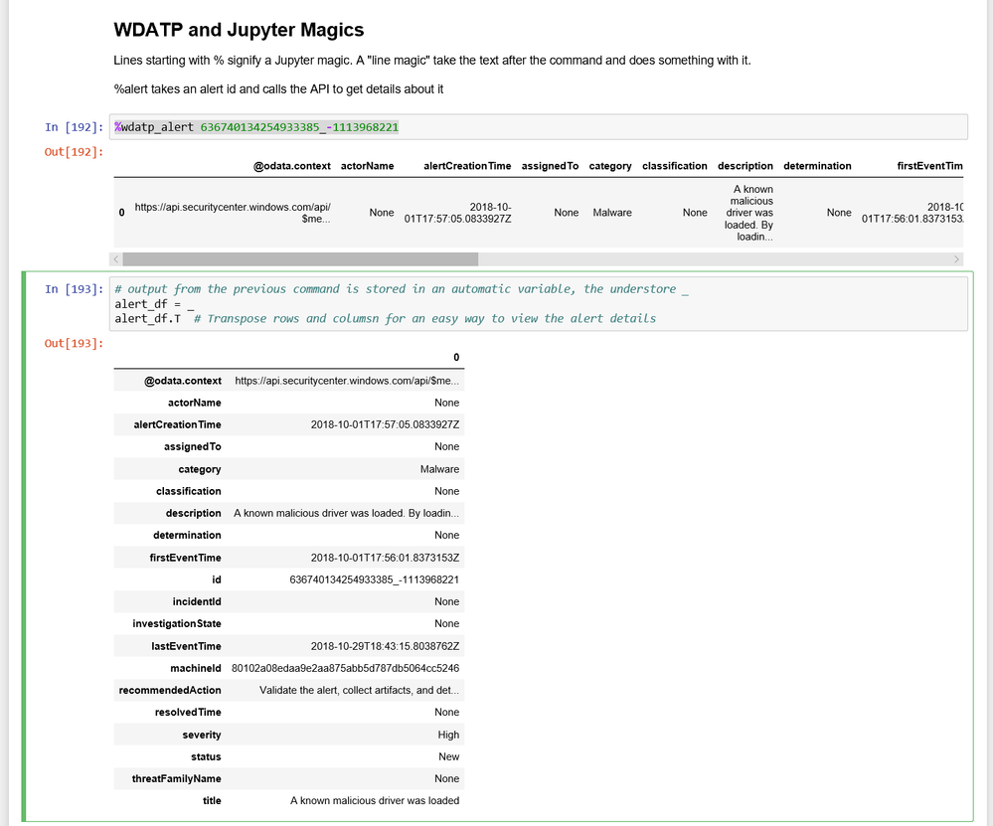Viewport: 993px width, 826px height.
Task: Click into the %wdatp_alert code cell
Action: (539, 127)
